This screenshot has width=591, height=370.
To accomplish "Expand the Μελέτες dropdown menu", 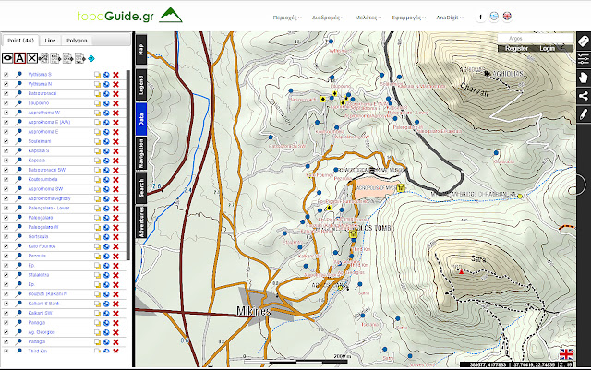I will [x=368, y=18].
